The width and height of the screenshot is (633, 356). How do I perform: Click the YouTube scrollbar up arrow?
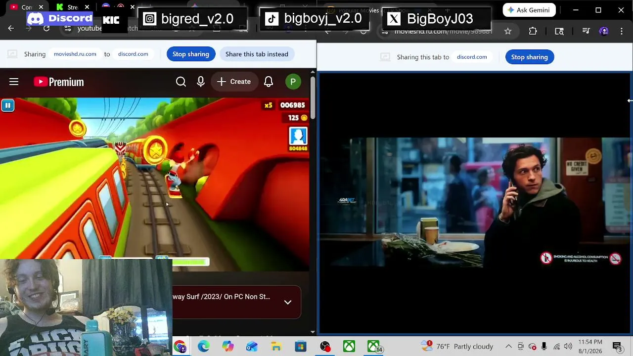pyautogui.click(x=313, y=72)
